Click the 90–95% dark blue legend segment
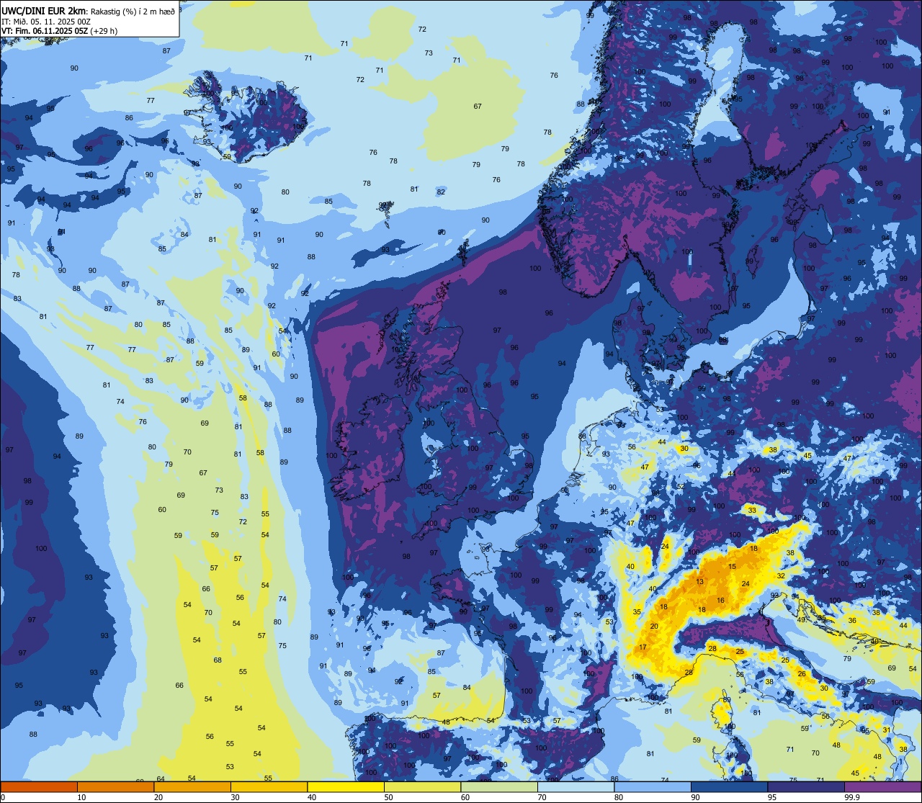Screen dimensions: 922x803 tap(729, 786)
